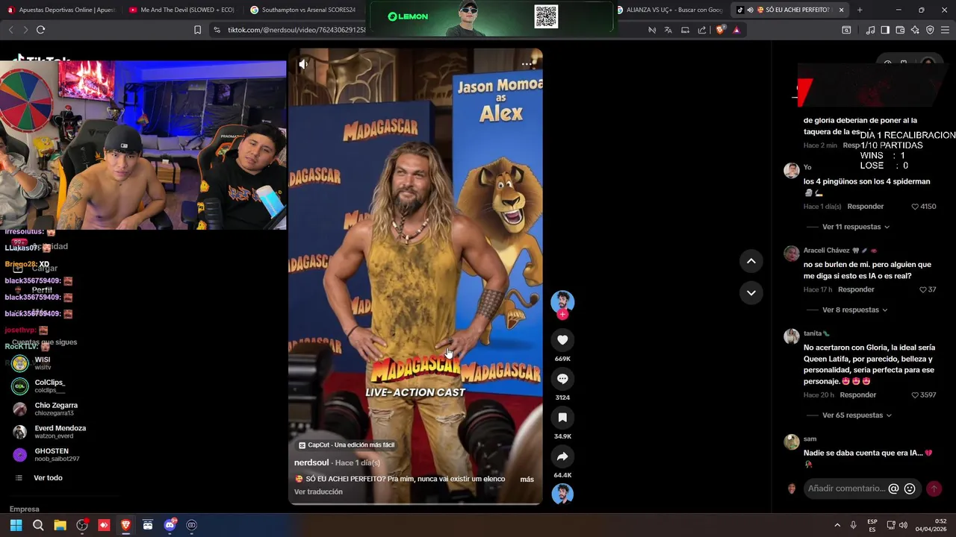Open the Leo AI sparkle icon
This screenshot has width=956, height=537.
[915, 30]
